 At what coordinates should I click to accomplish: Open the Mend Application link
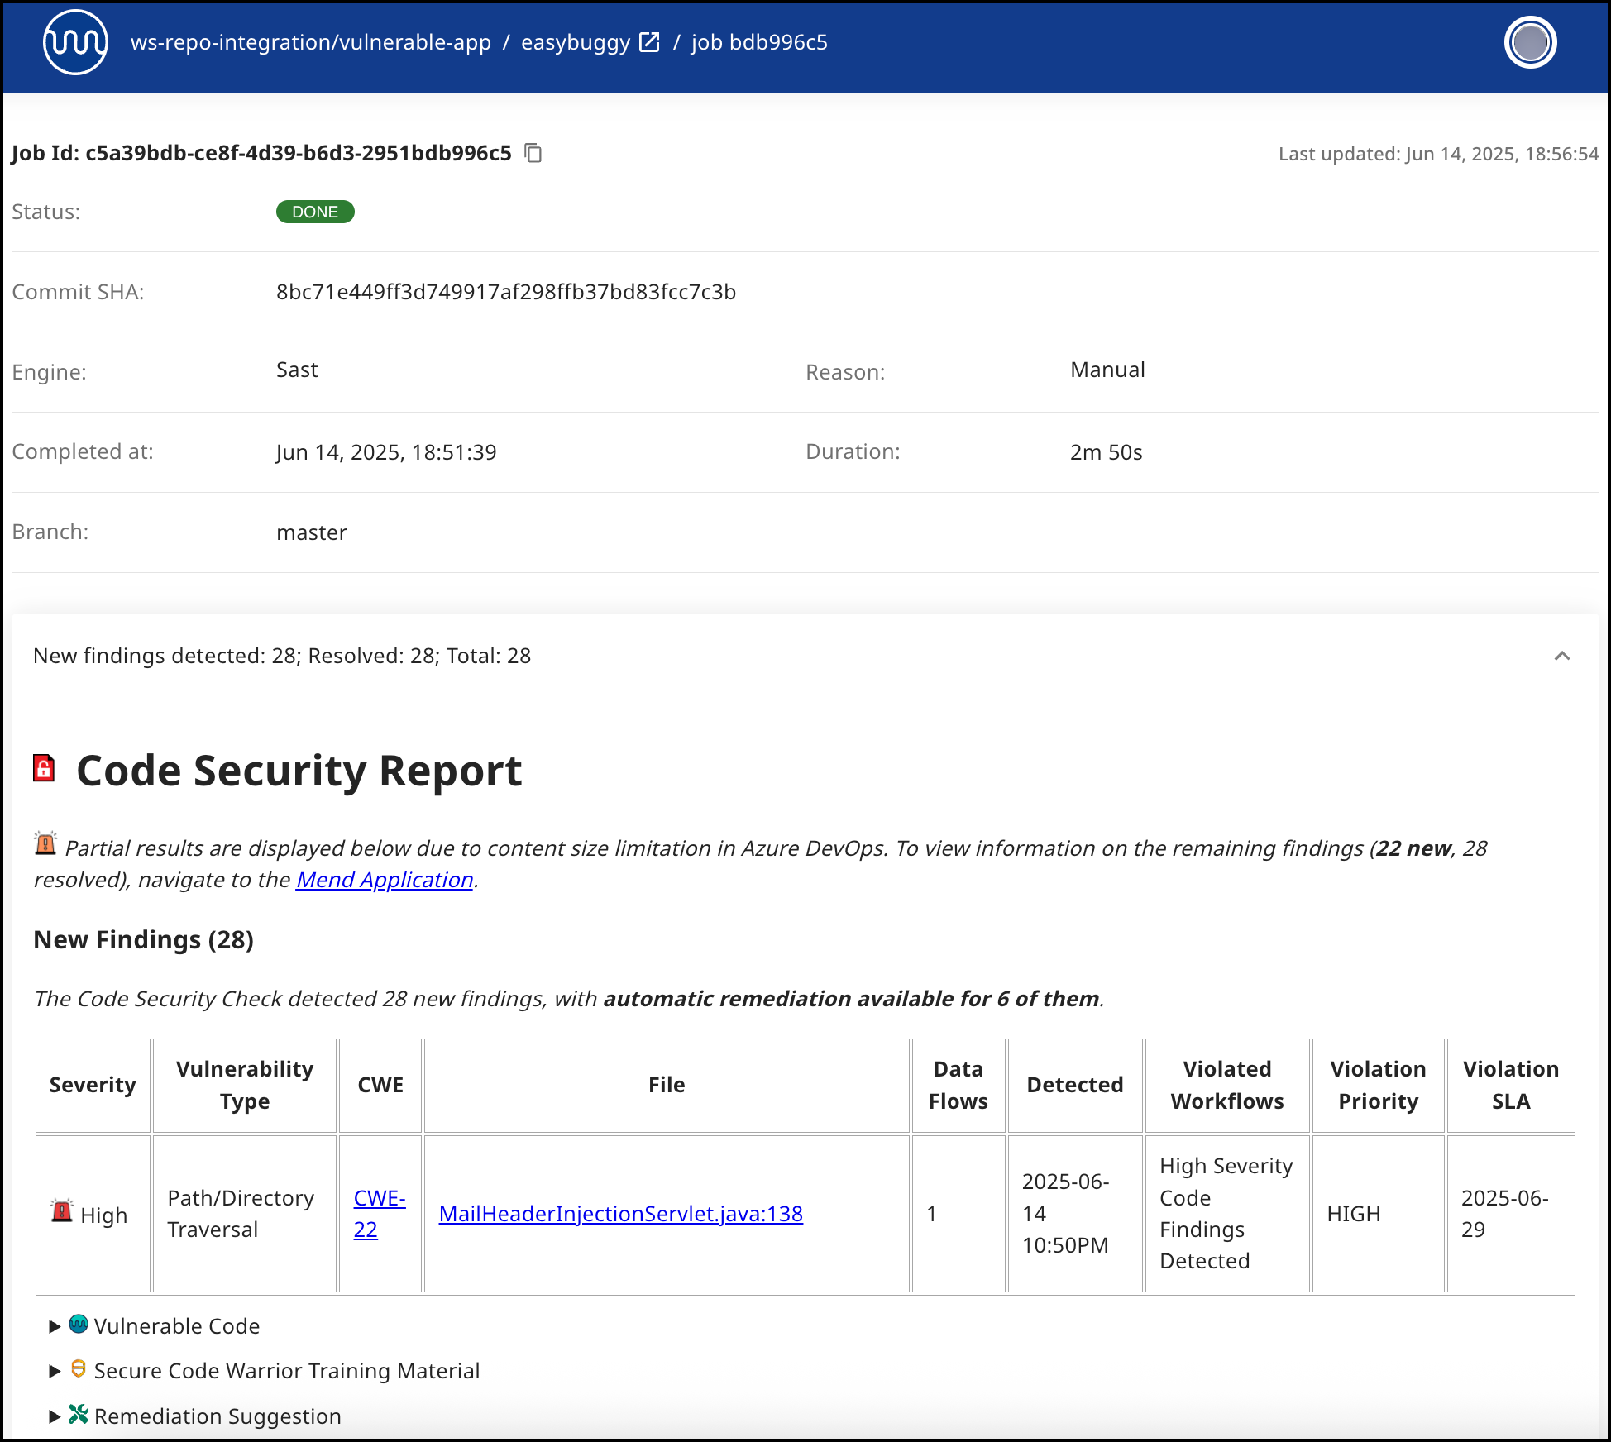coord(385,880)
